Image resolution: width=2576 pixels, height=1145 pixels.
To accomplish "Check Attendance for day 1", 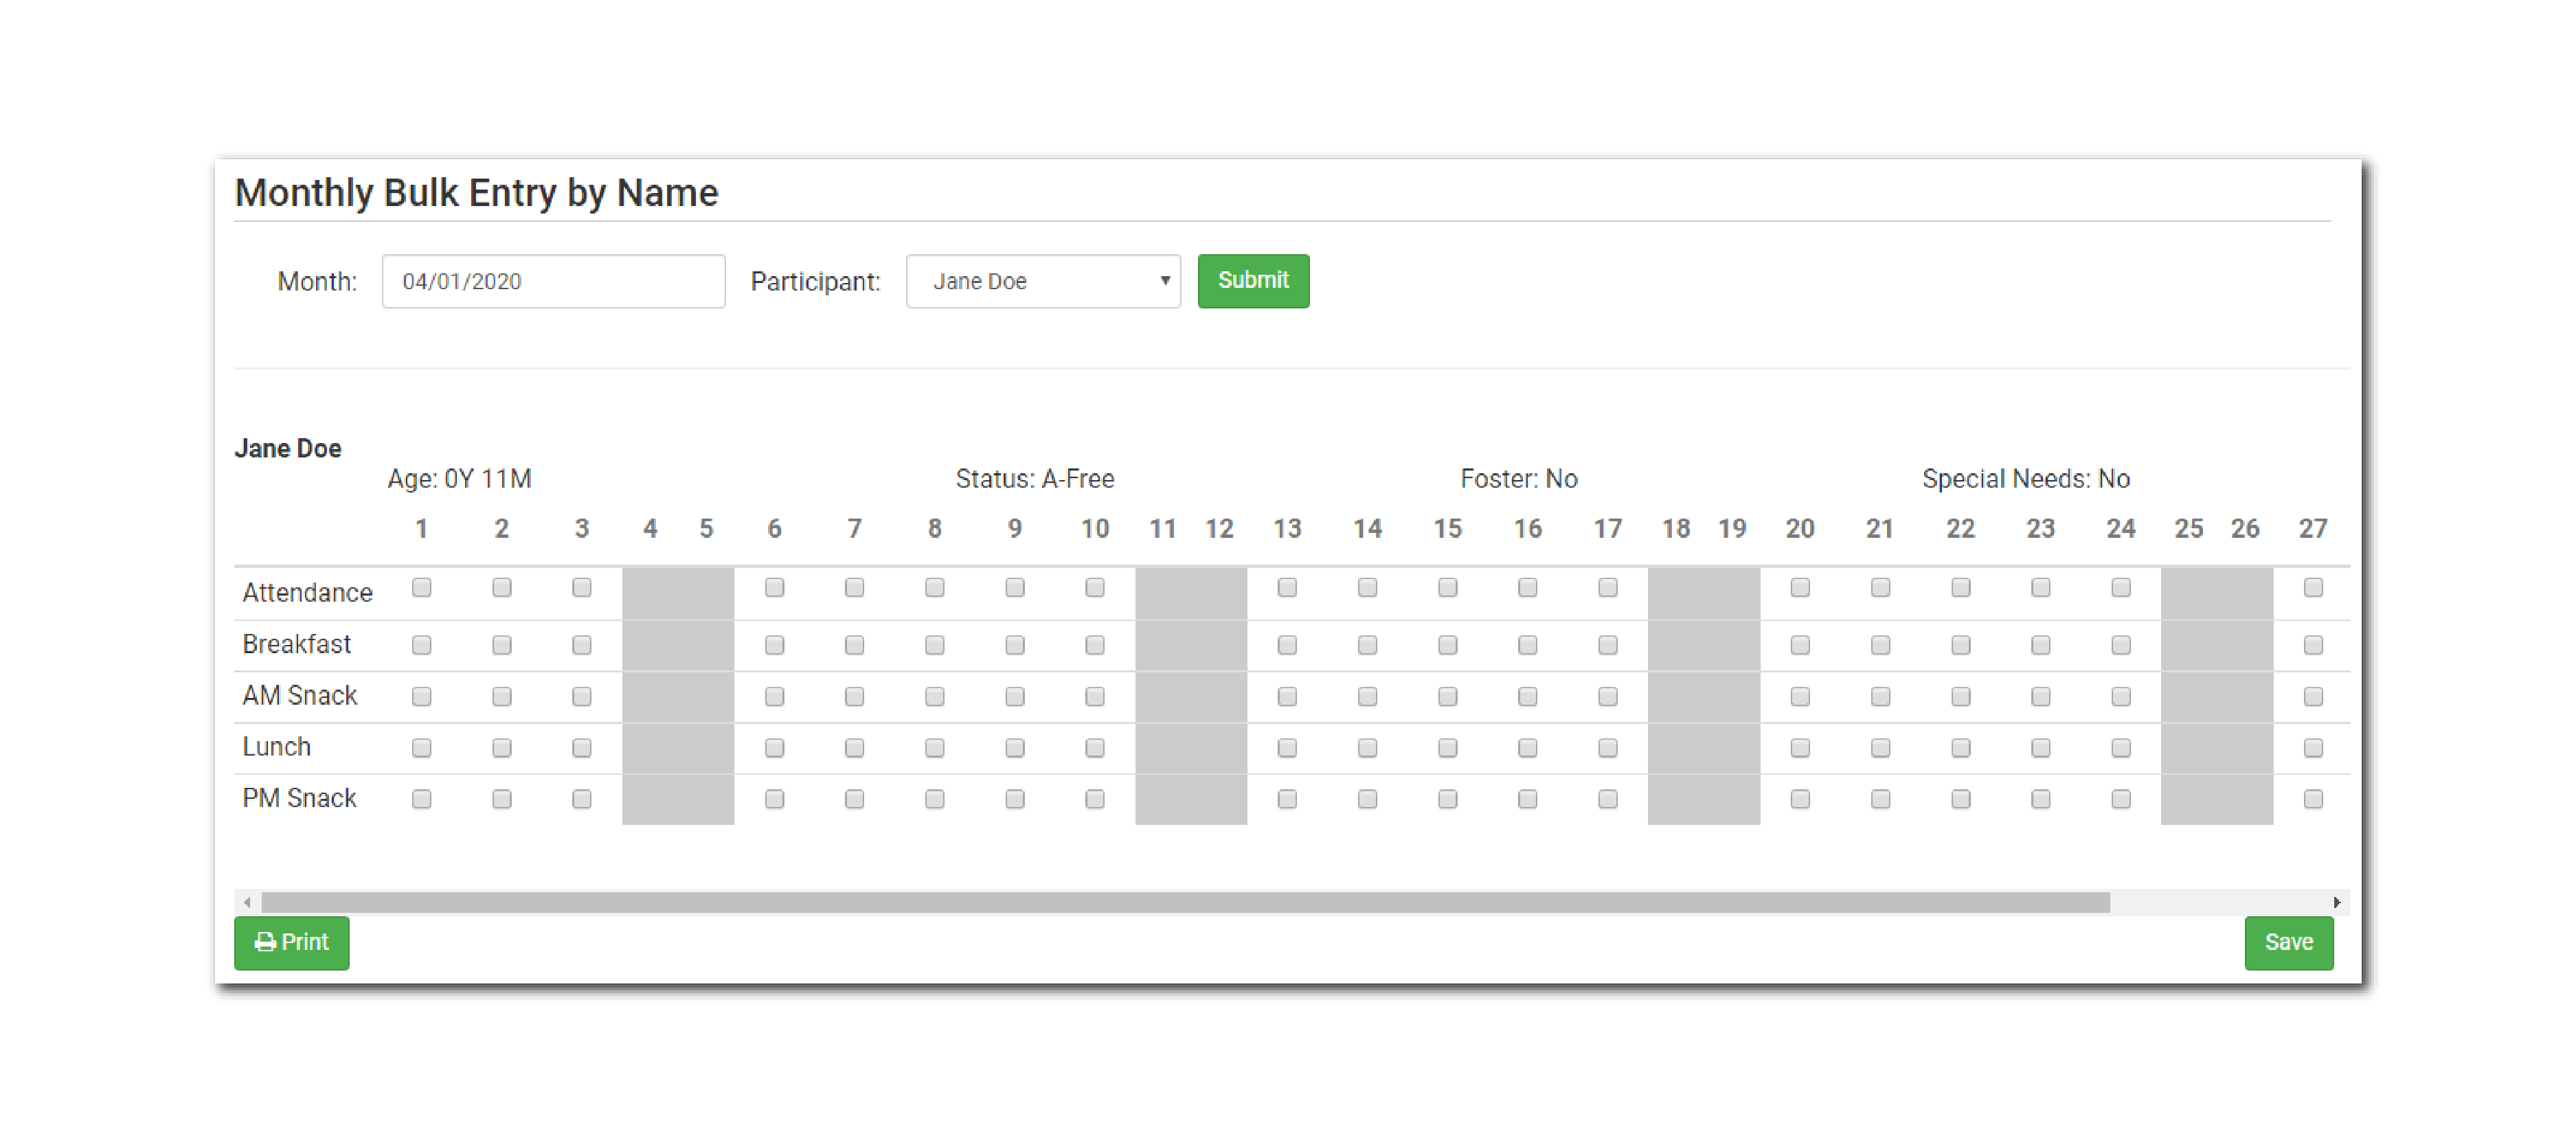I will pos(422,588).
